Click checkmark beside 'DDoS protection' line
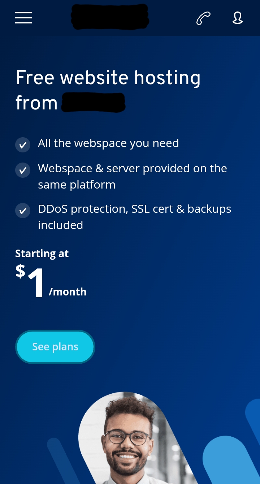 click(x=23, y=211)
